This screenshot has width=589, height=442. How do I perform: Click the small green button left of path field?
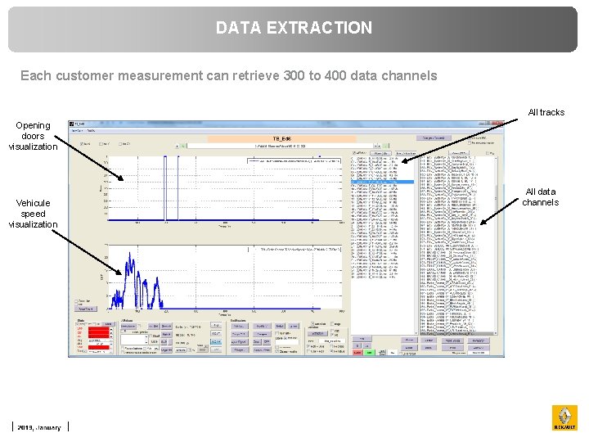tap(182, 147)
